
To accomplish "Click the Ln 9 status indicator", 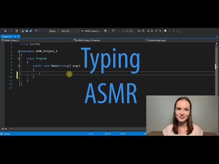I will tap(91, 134).
